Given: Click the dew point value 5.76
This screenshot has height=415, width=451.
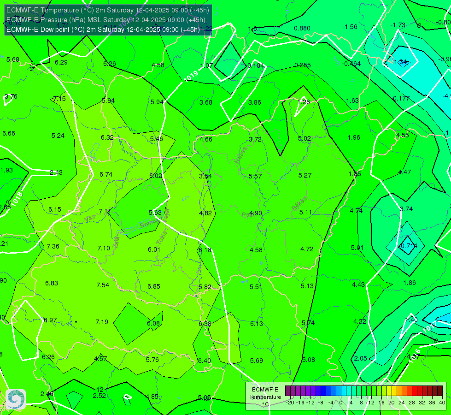Looking at the screenshot, I should pos(152,360).
